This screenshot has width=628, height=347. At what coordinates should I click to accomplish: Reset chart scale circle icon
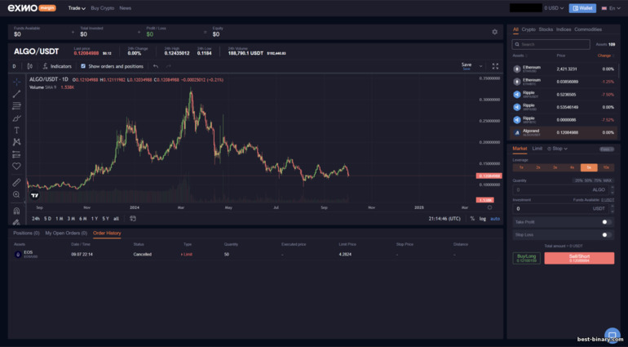489,207
